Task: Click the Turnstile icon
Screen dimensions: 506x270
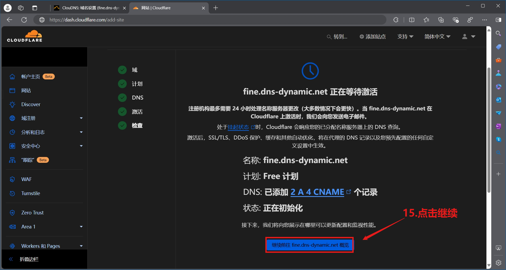Action: (12, 193)
